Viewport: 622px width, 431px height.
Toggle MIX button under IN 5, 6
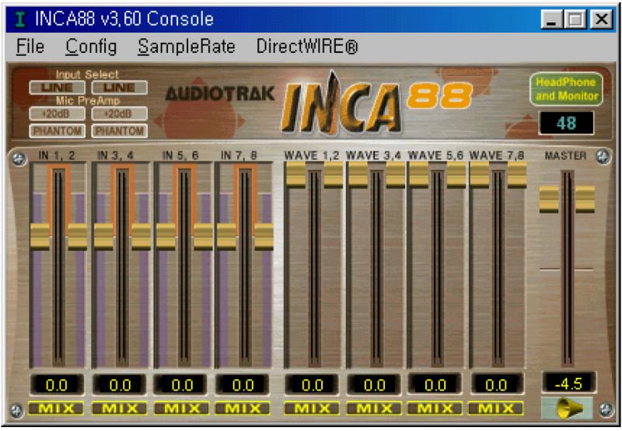(182, 408)
